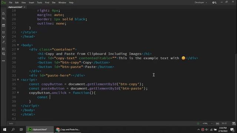237x133 pixels.
Task: Click green linting status icon in status bar
Action: coord(198,123)
